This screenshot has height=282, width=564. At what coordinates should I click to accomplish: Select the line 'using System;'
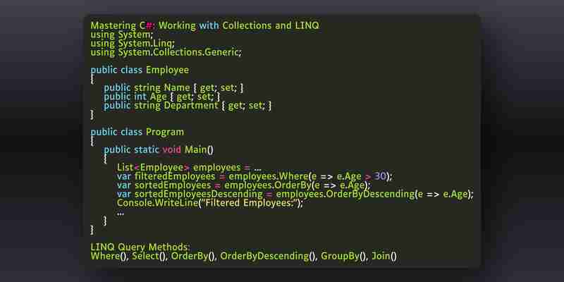tap(121, 35)
